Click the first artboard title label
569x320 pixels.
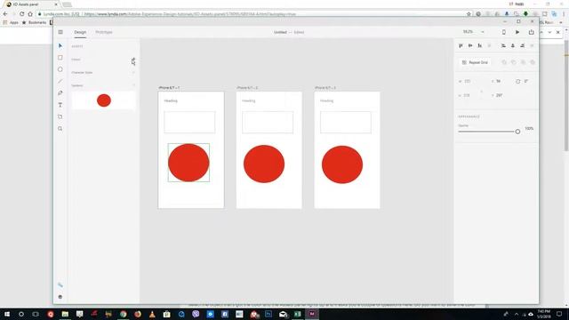[169, 88]
